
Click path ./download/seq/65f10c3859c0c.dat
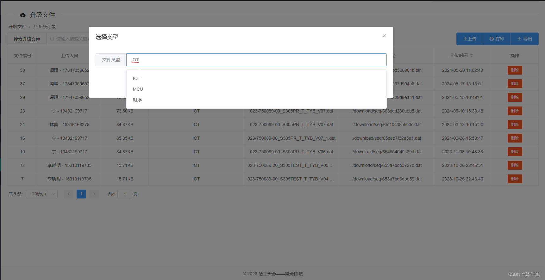point(386,125)
